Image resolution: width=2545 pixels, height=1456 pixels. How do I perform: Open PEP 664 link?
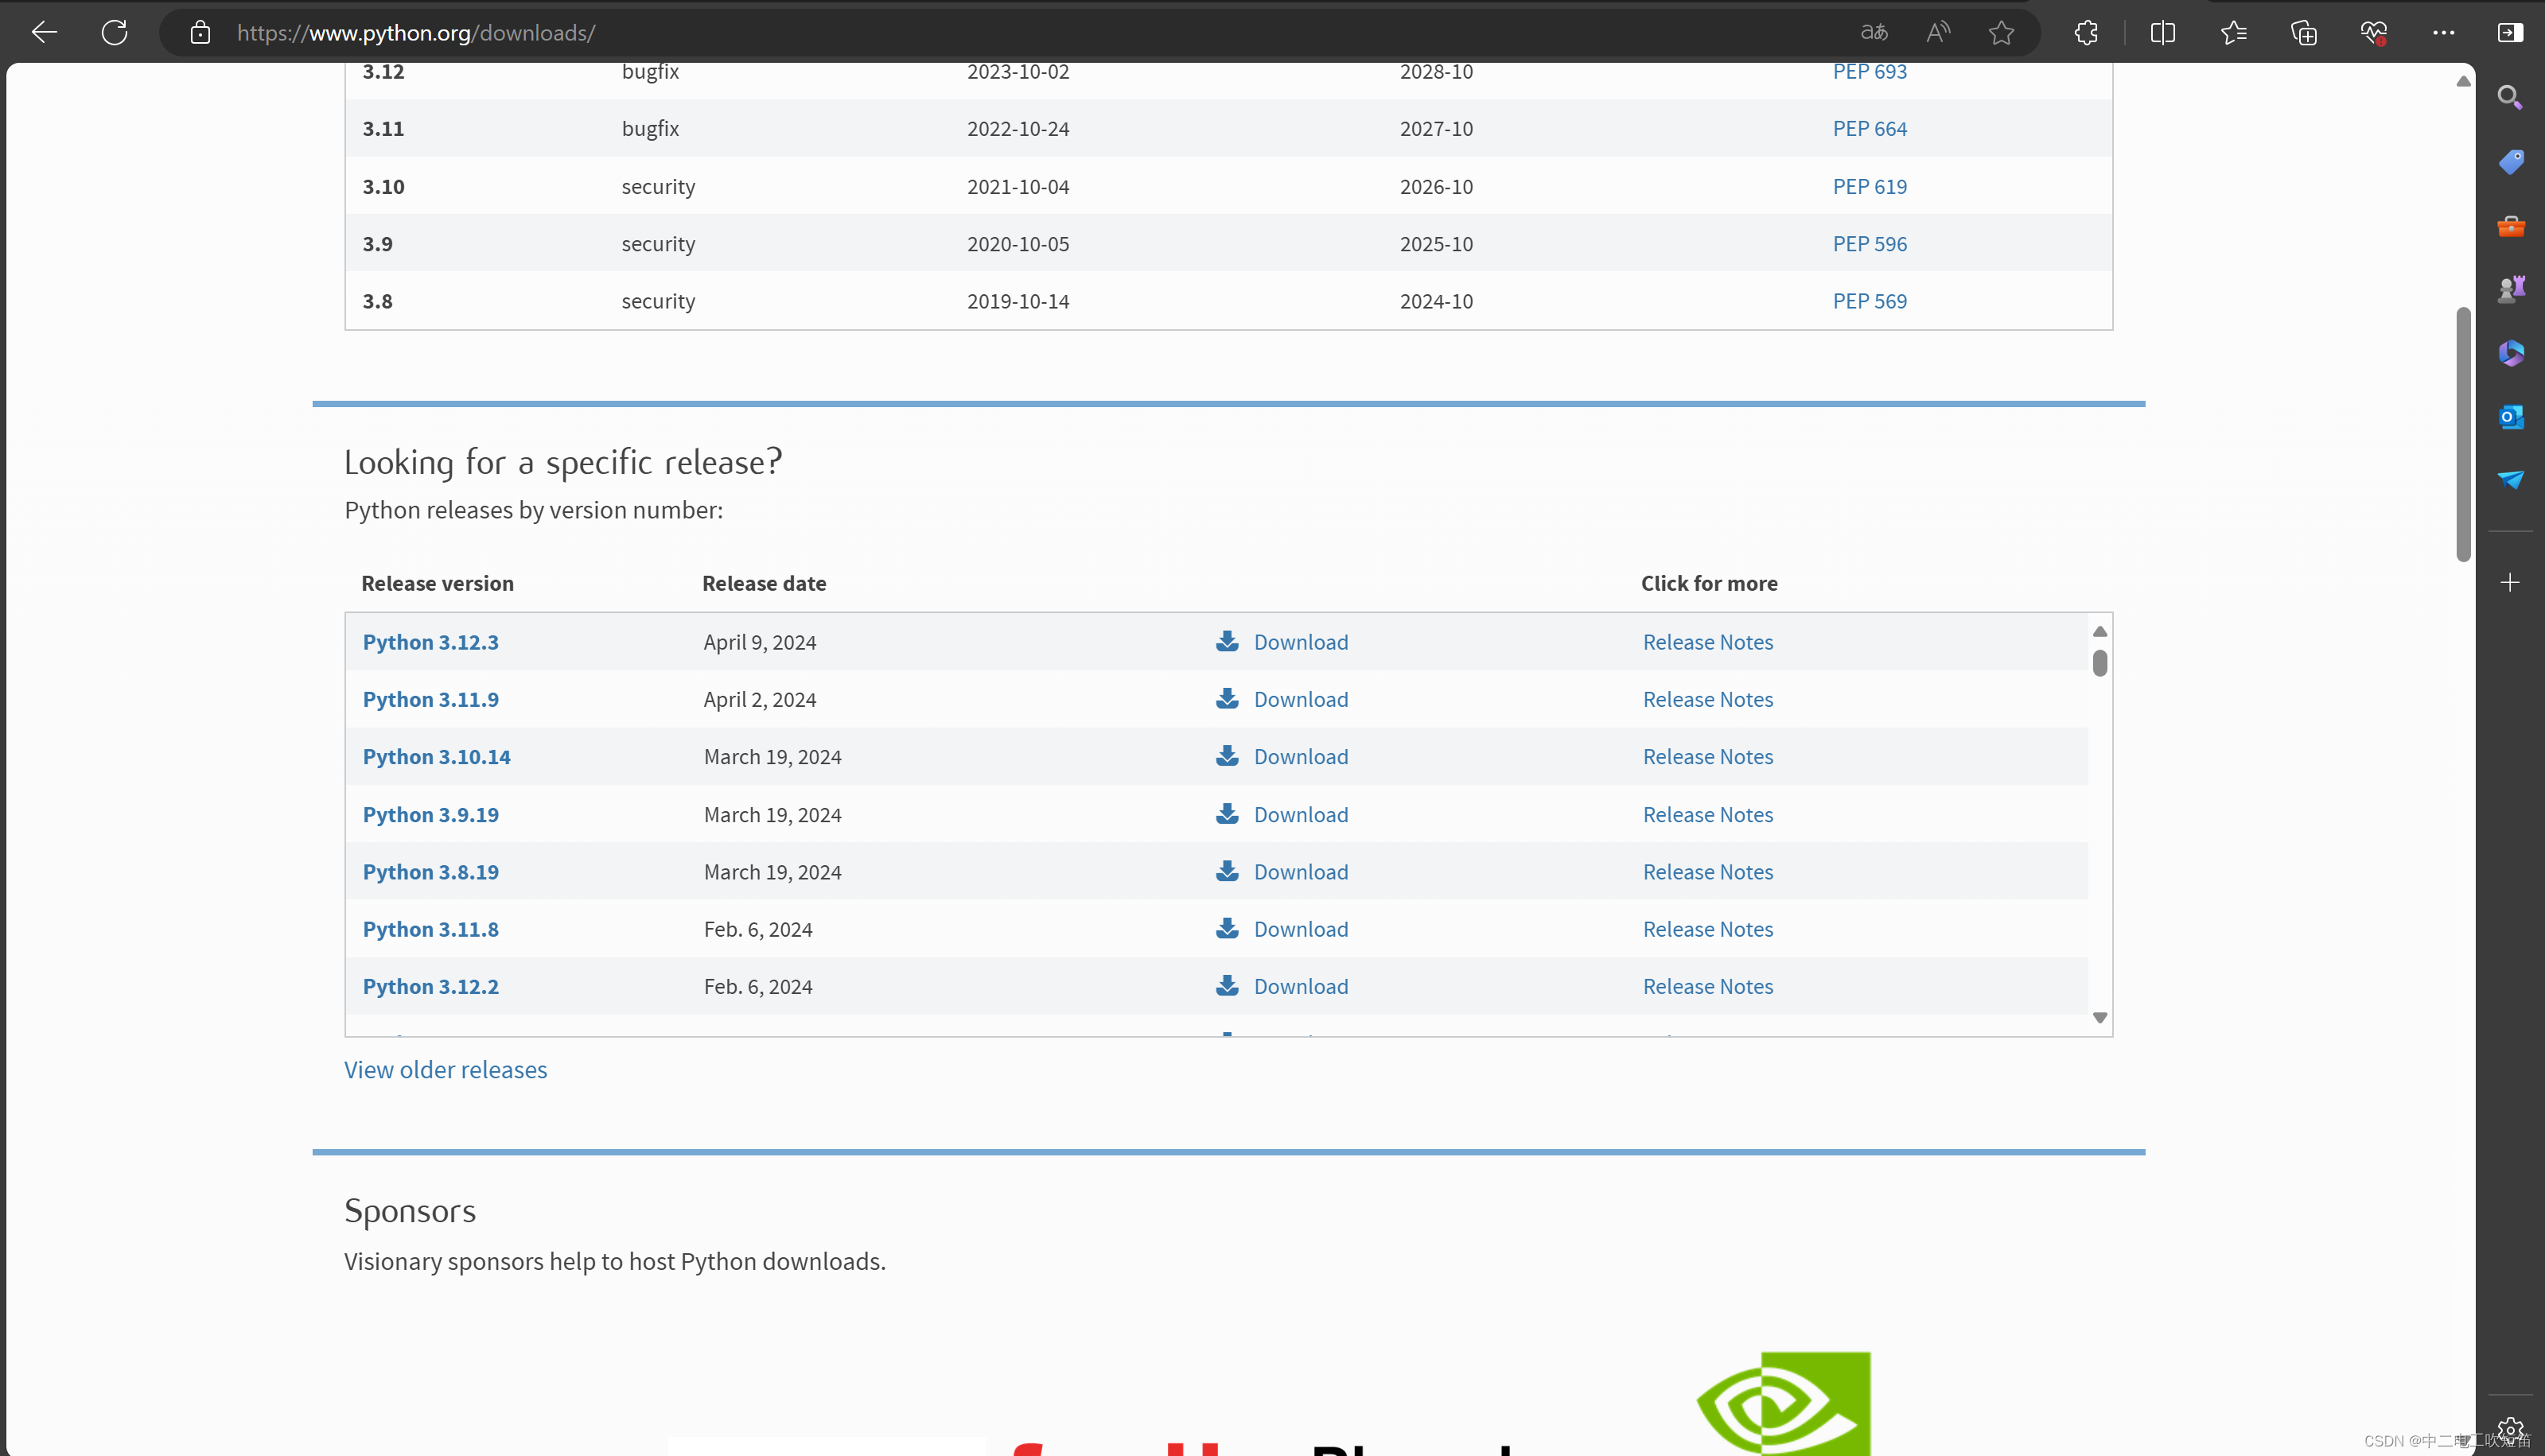[1869, 128]
